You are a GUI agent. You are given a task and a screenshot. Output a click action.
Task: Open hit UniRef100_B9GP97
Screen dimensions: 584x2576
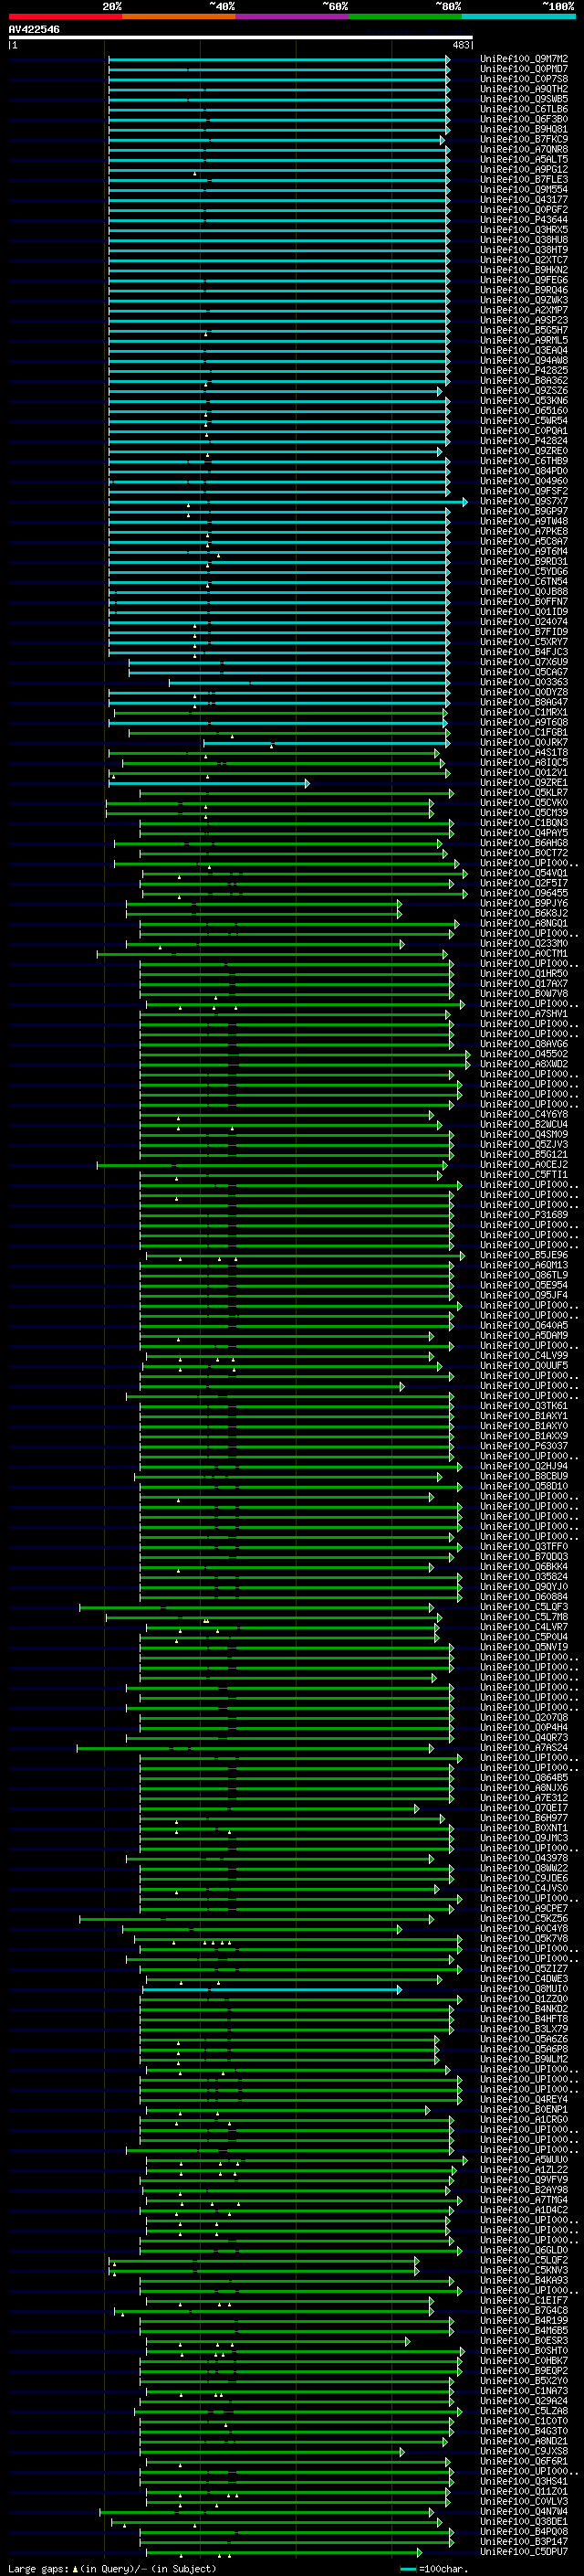(x=524, y=511)
